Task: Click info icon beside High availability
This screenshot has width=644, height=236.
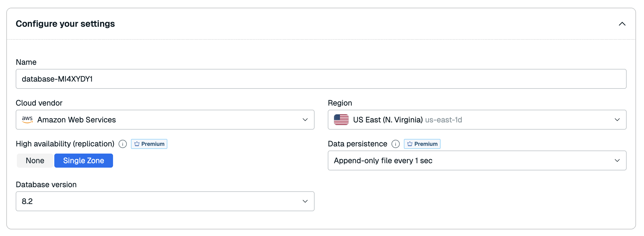Action: (x=123, y=144)
